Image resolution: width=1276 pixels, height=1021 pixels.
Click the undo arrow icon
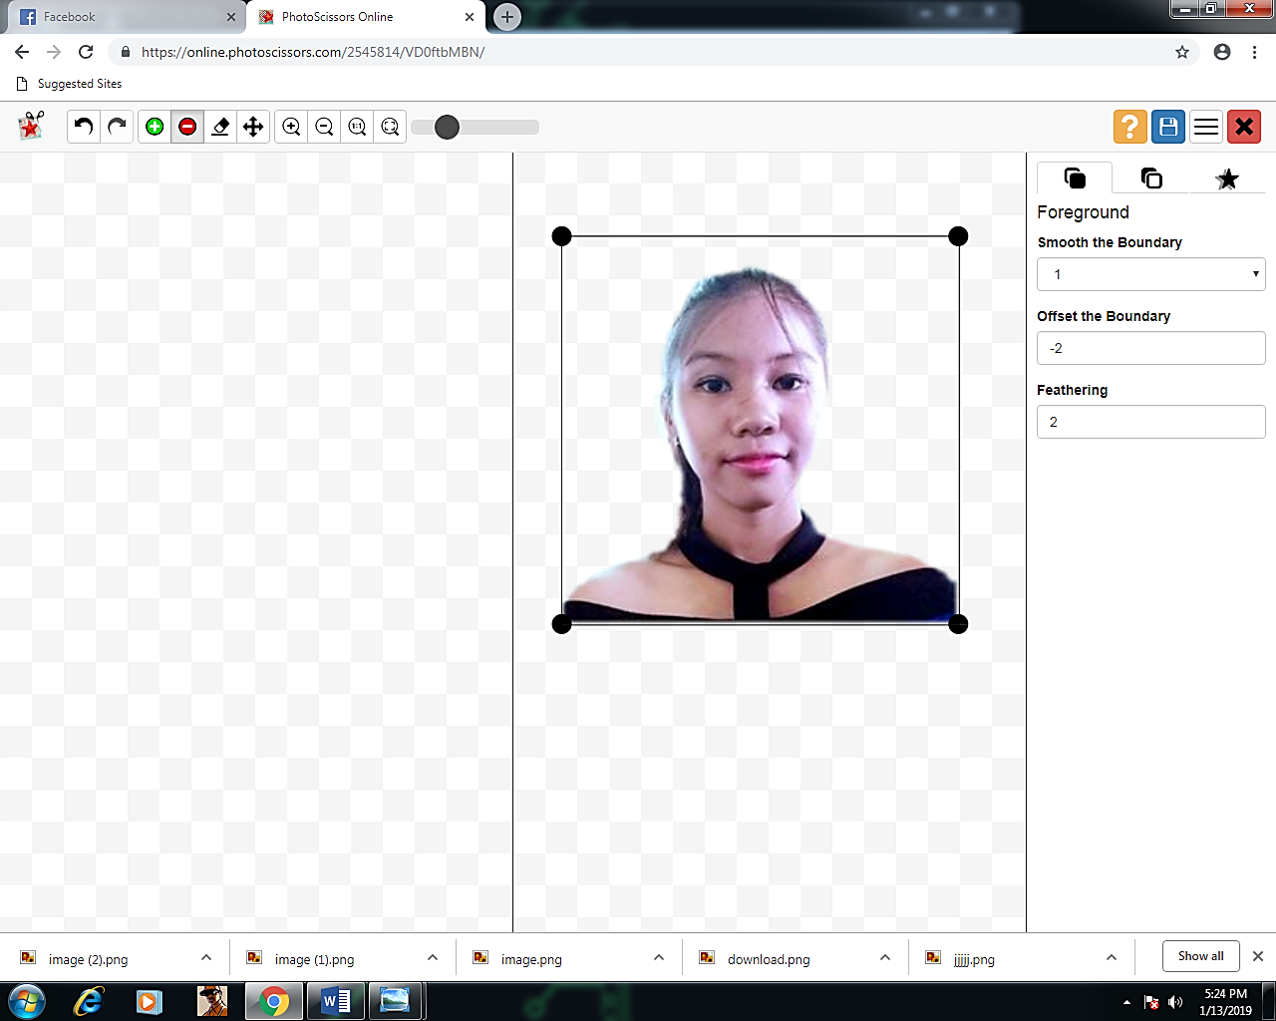84,127
